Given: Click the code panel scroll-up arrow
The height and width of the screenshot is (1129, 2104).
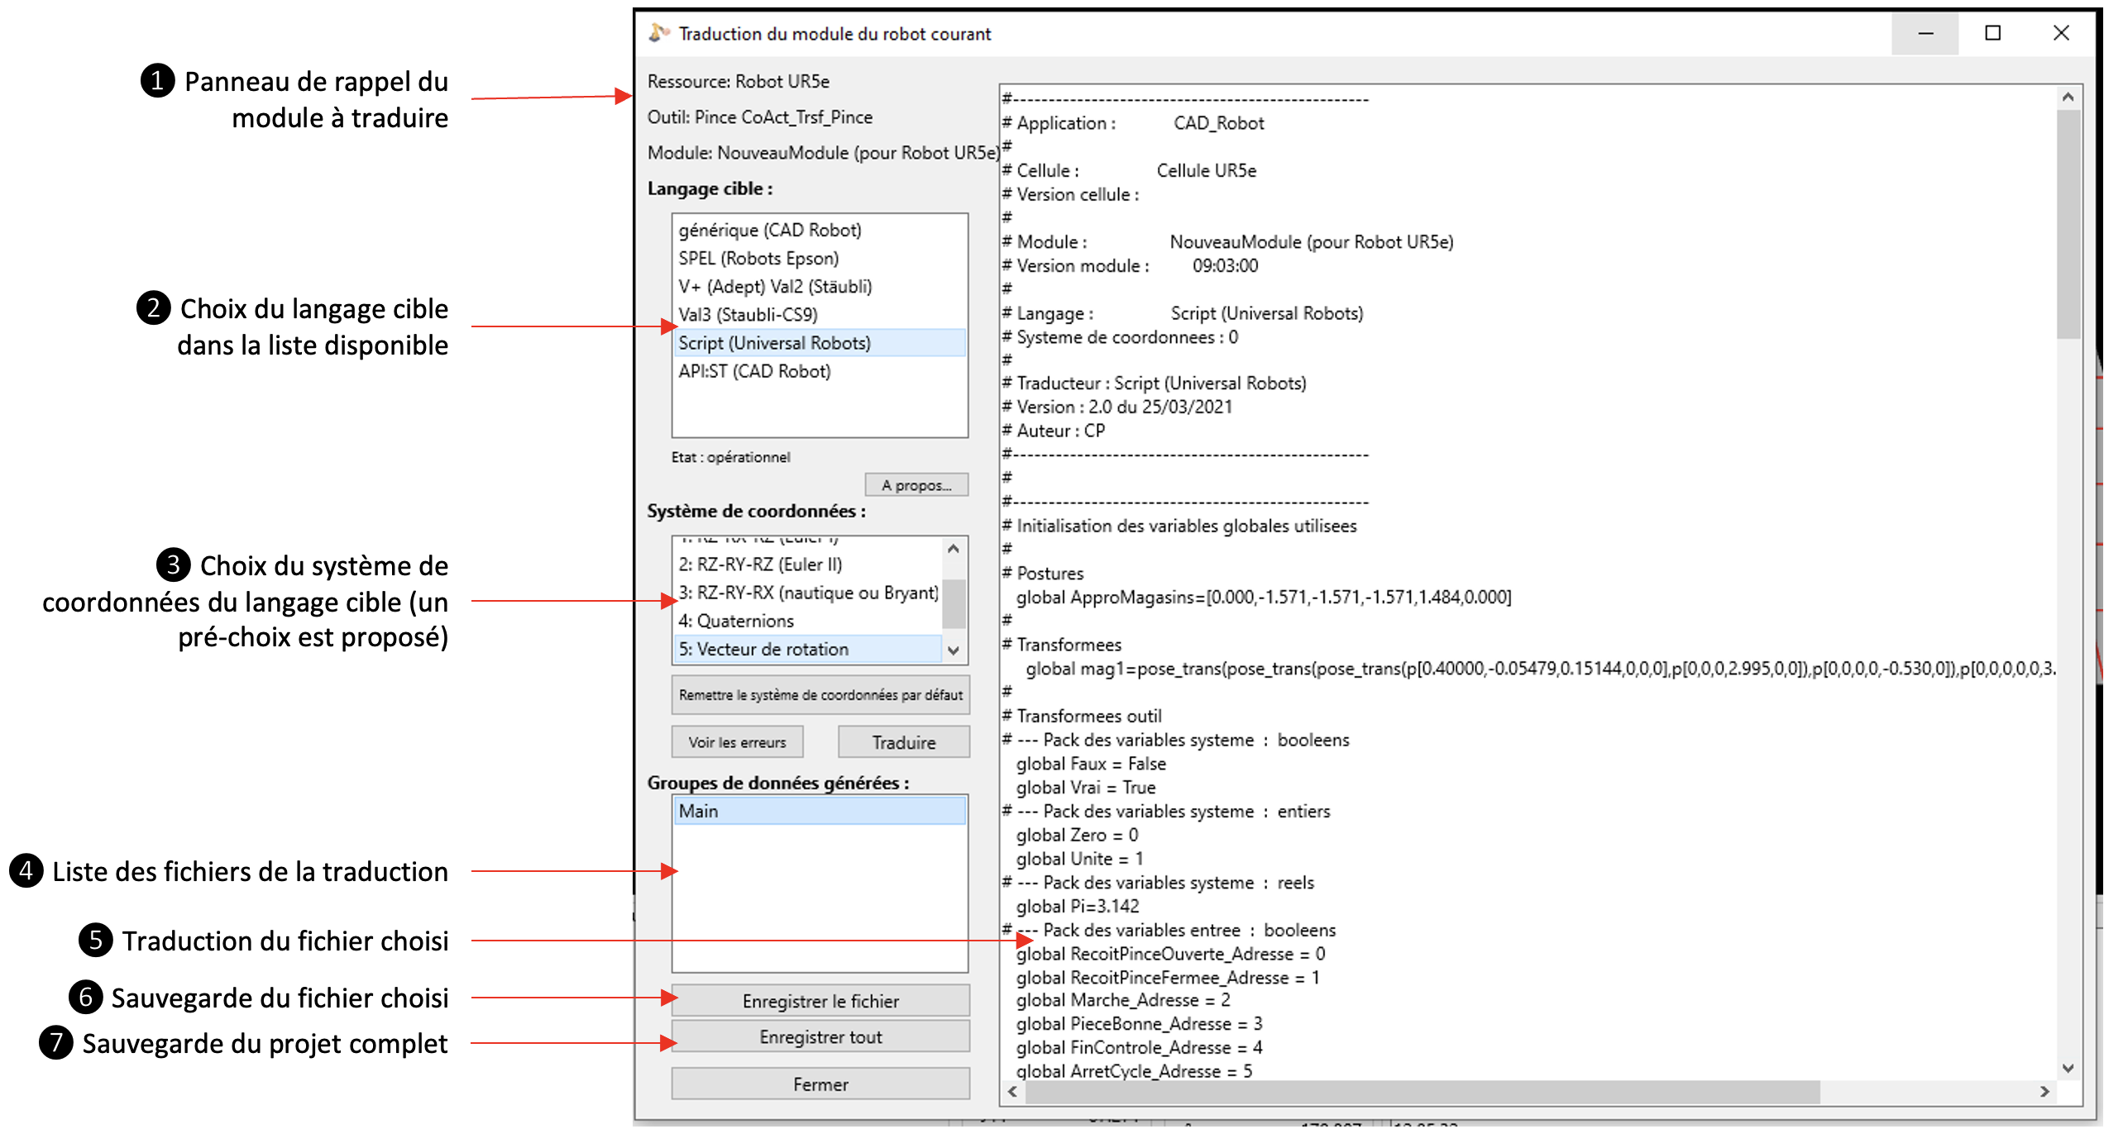Looking at the screenshot, I should 2068,98.
